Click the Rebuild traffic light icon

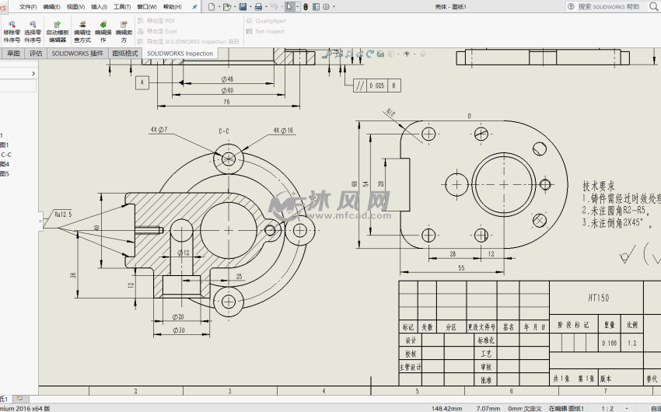tap(305, 6)
